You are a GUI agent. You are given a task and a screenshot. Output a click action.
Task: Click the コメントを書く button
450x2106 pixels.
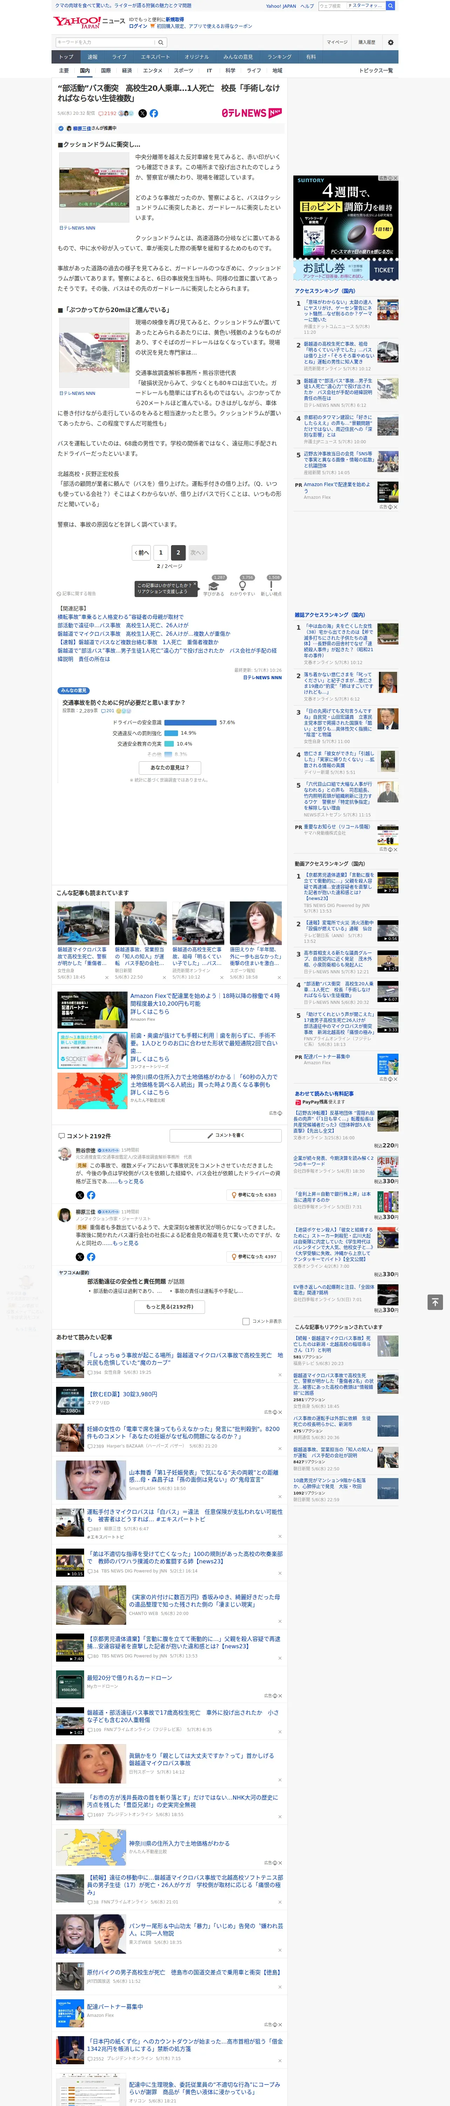(225, 1135)
